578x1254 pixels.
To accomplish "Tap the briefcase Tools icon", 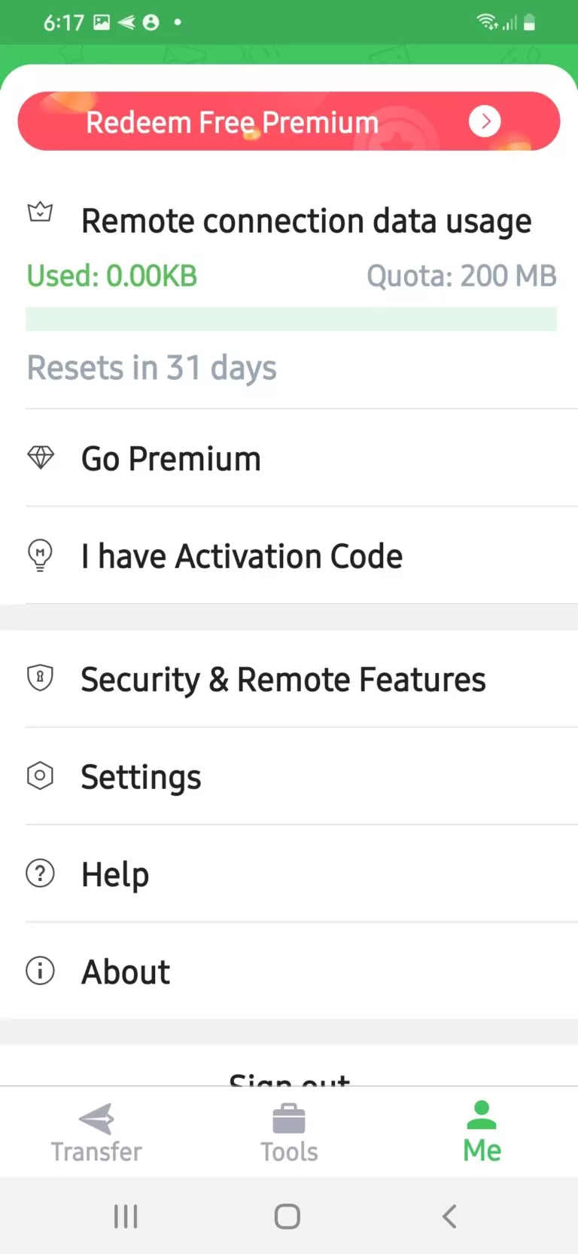I will tap(289, 1118).
